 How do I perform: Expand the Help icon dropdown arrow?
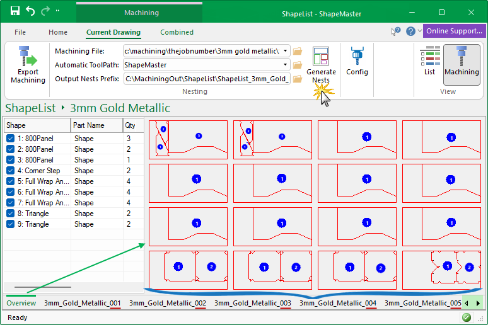click(x=419, y=31)
